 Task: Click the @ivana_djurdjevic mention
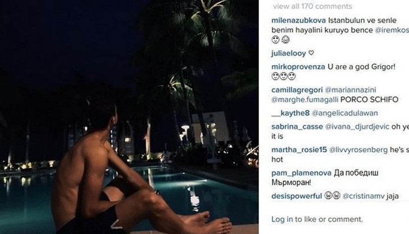(x=357, y=127)
